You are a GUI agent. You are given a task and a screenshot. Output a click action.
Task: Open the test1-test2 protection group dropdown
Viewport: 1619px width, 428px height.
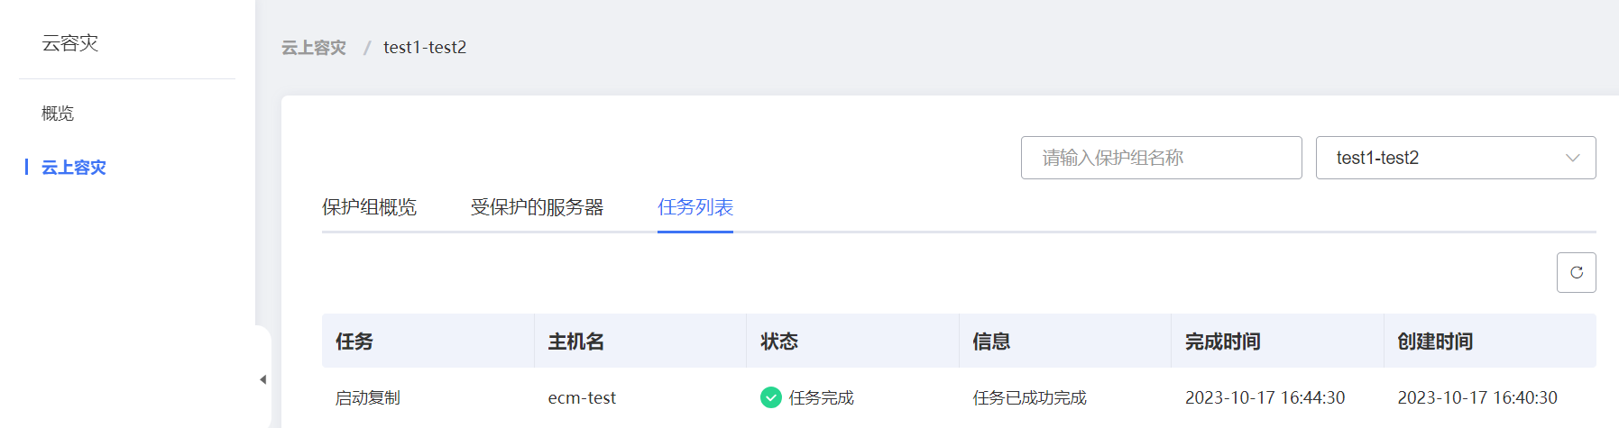click(1455, 158)
